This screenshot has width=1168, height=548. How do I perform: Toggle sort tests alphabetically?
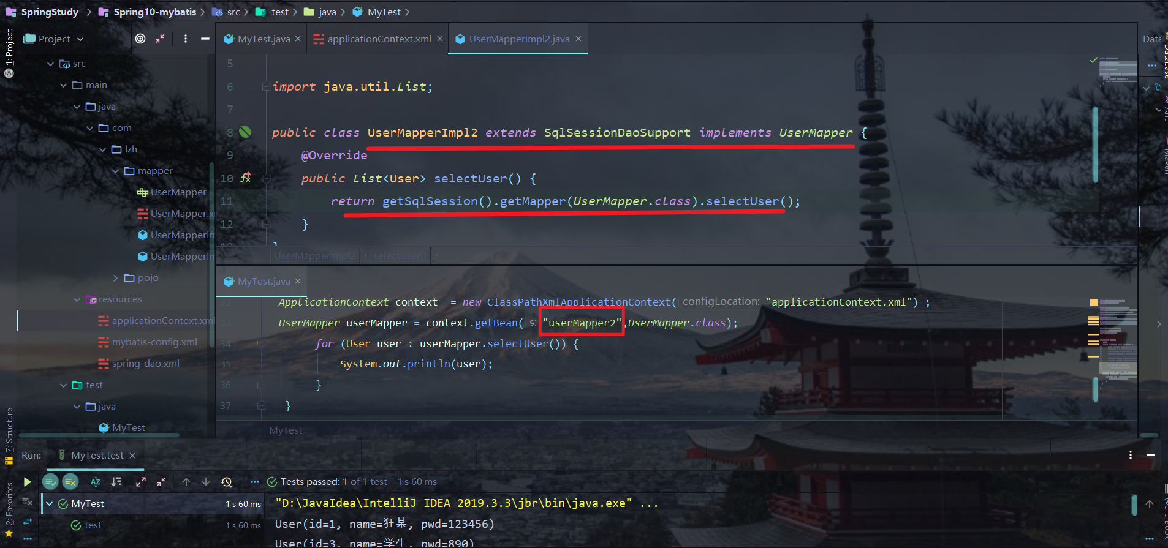click(96, 482)
